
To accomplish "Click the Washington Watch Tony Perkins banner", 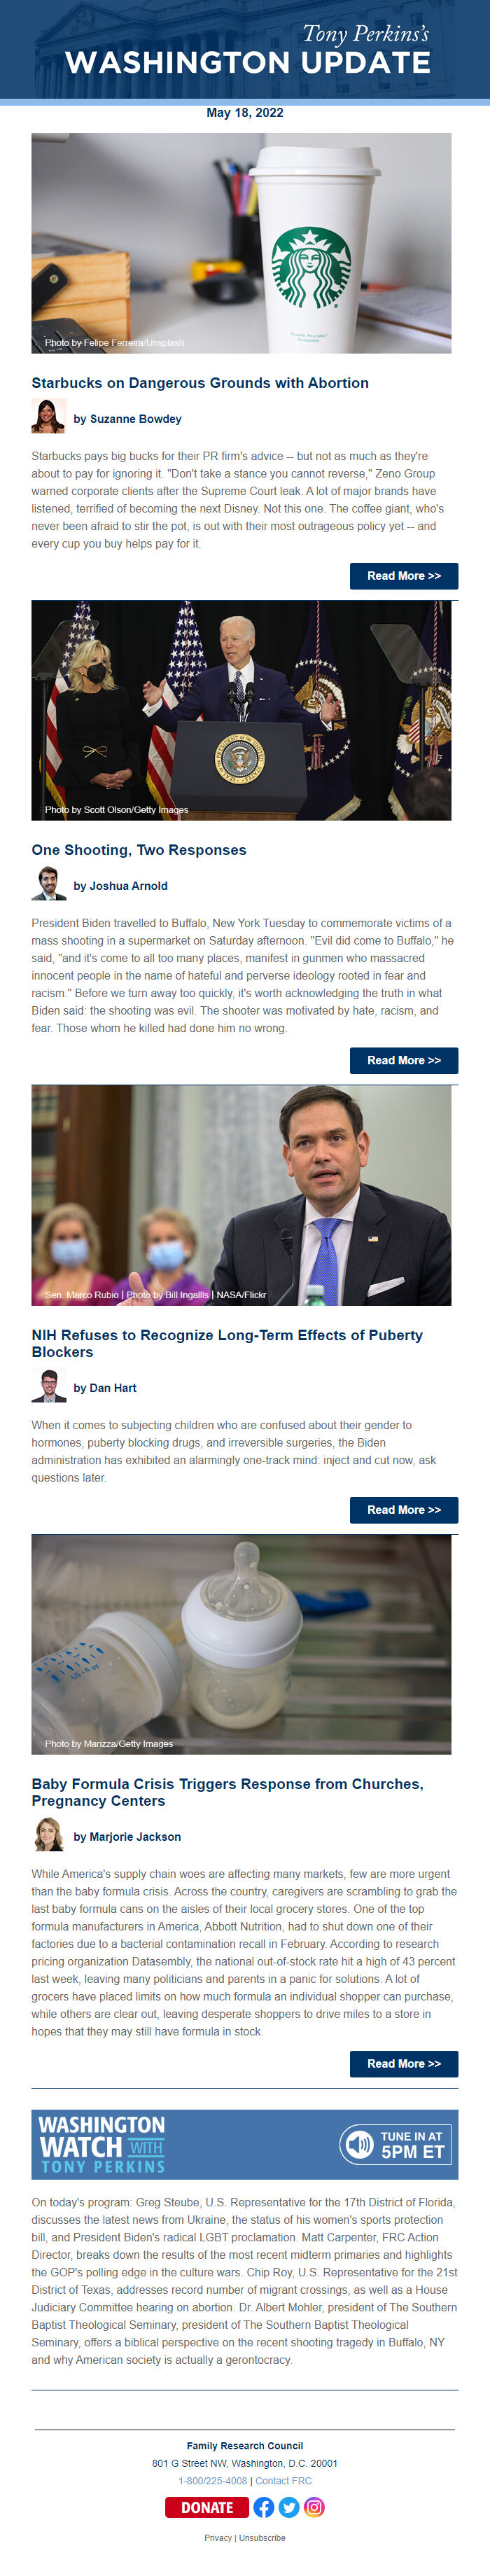I will (x=245, y=2144).
